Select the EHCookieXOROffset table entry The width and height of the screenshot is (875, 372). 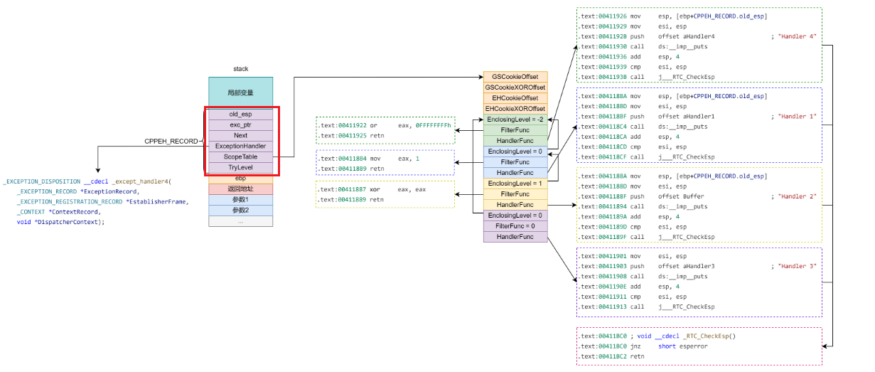coord(515,109)
